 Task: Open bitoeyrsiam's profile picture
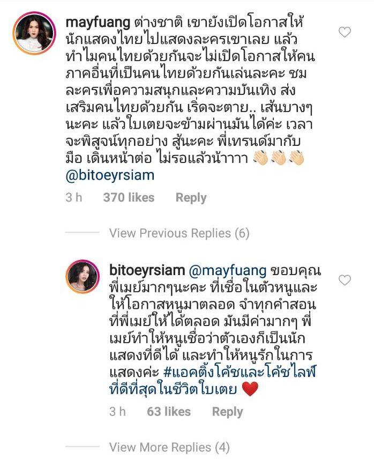pos(83,276)
